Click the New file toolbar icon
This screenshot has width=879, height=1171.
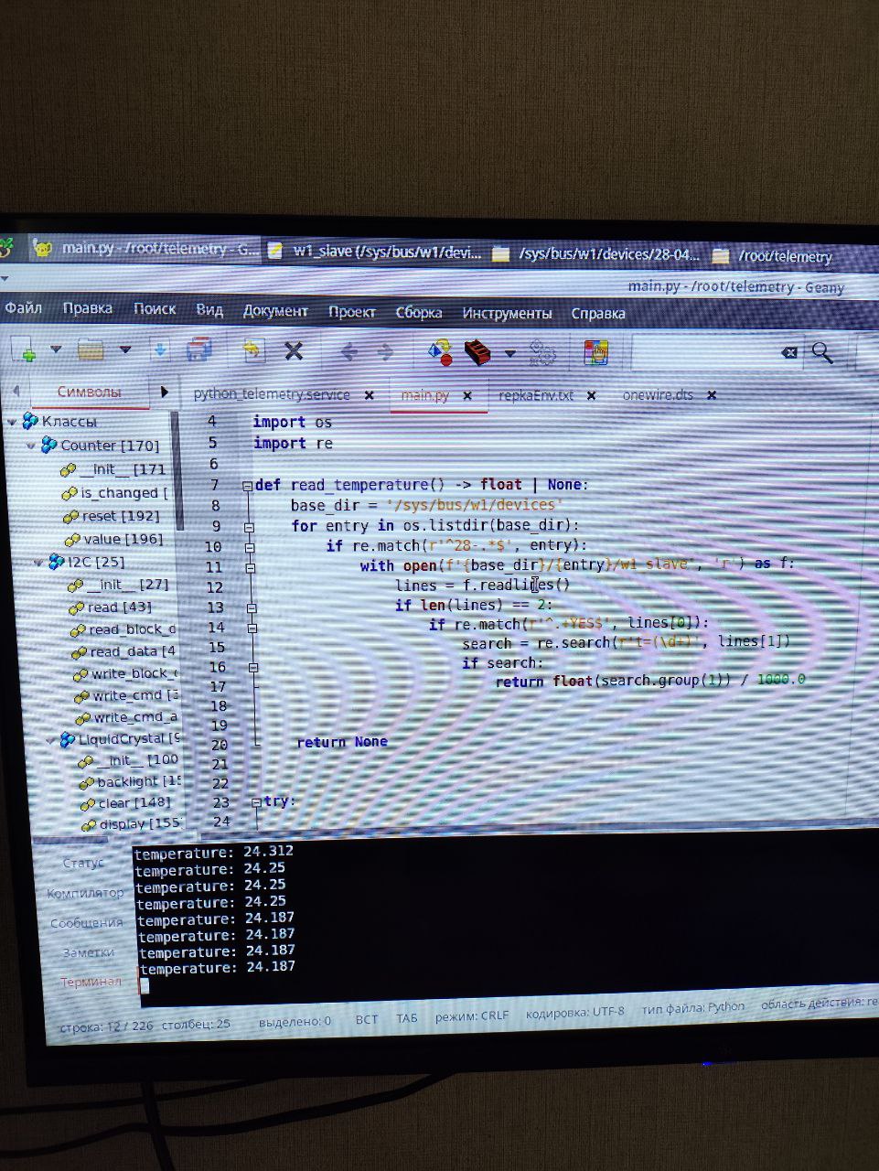(x=24, y=350)
